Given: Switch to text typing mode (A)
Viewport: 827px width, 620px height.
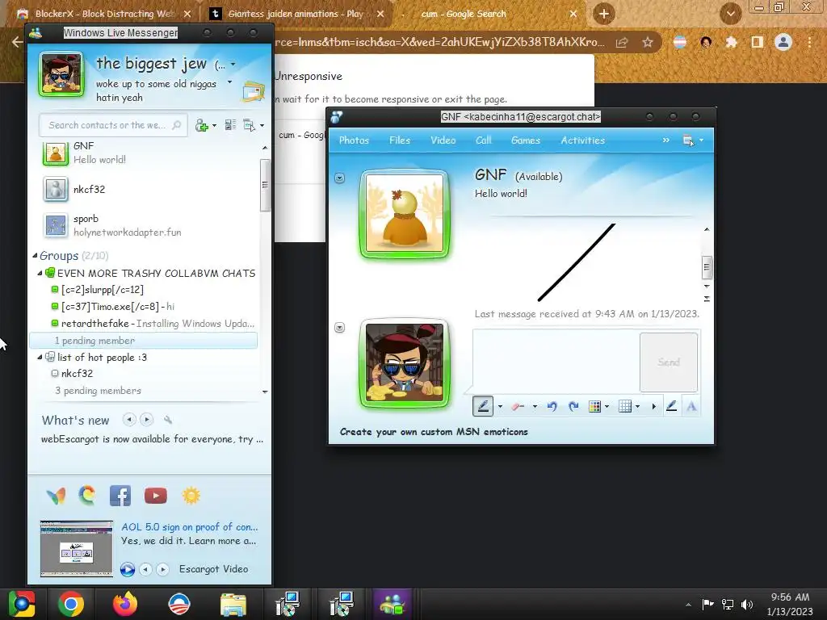Looking at the screenshot, I should pyautogui.click(x=691, y=407).
